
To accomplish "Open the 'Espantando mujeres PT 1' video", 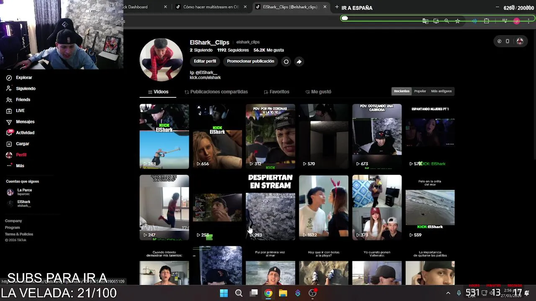I will click(430, 136).
